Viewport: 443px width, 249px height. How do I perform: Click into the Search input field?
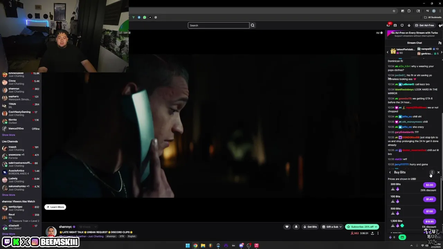point(218,25)
